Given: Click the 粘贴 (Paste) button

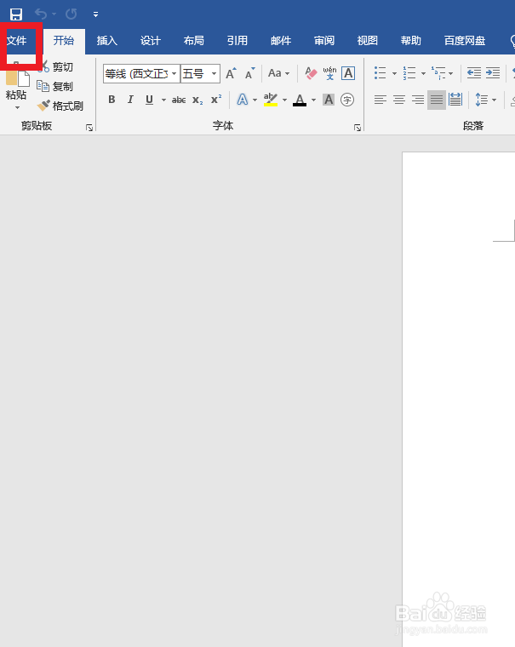Looking at the screenshot, I should tap(16, 85).
